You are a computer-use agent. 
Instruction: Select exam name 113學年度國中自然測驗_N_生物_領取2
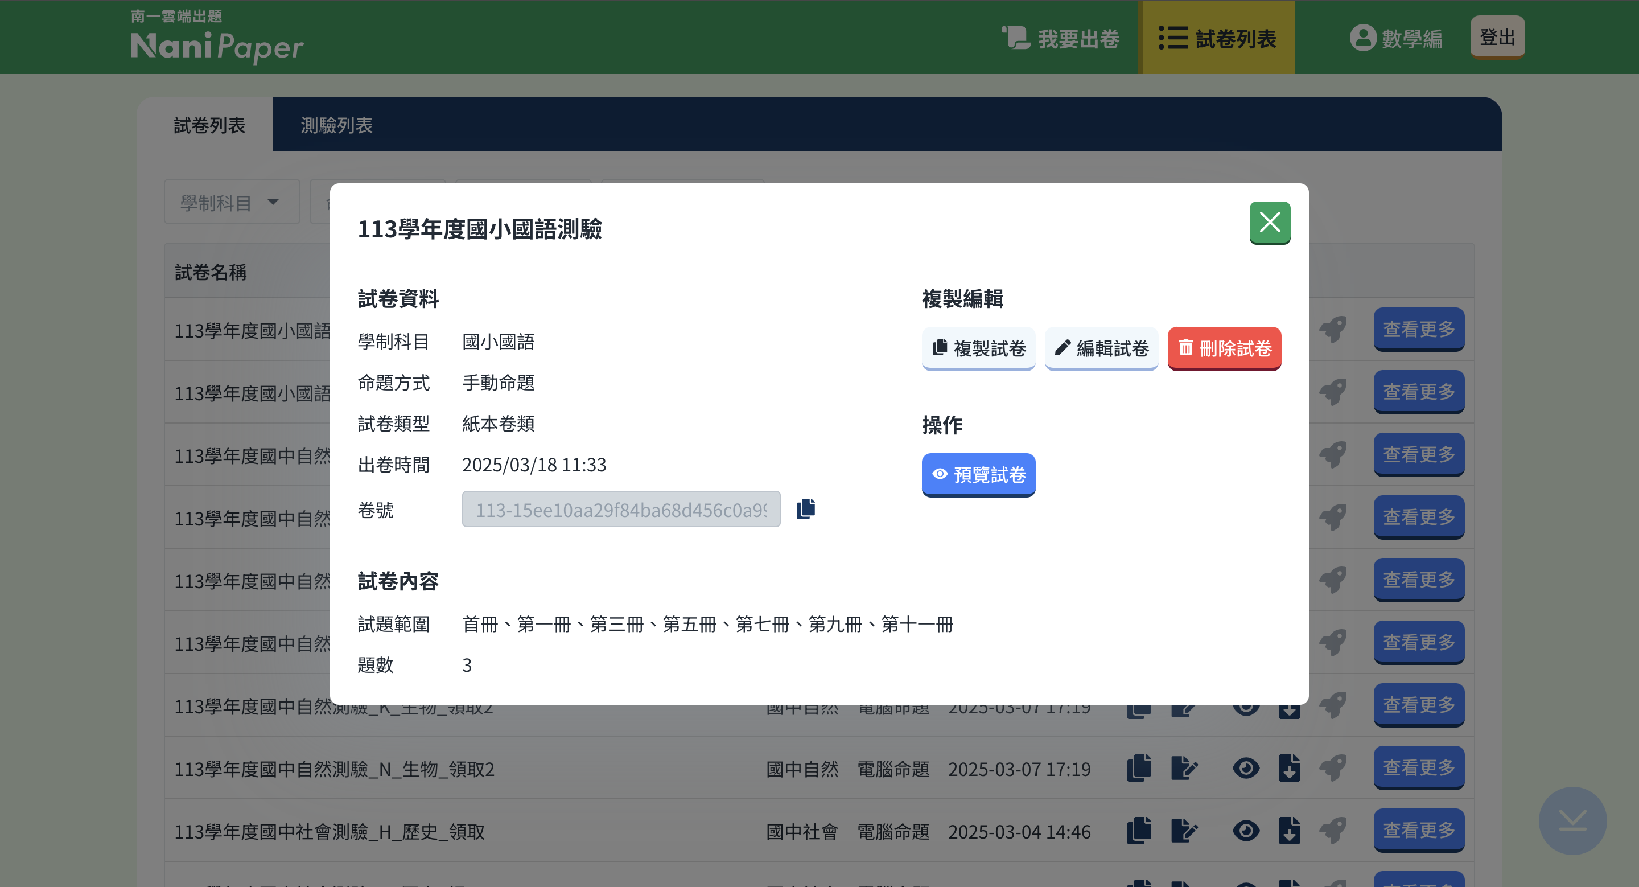pyautogui.click(x=335, y=769)
